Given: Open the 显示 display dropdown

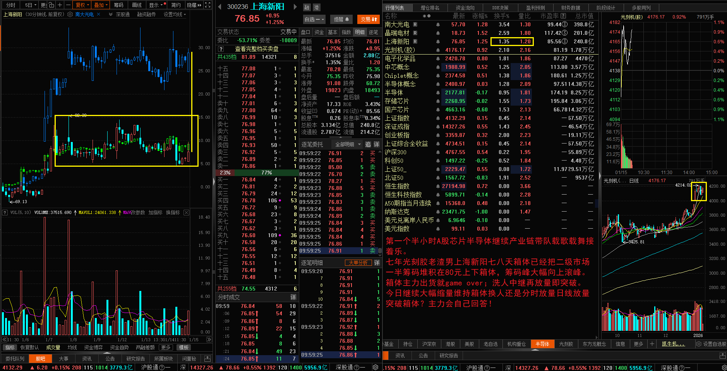Looking at the screenshot, I should coord(156,5).
